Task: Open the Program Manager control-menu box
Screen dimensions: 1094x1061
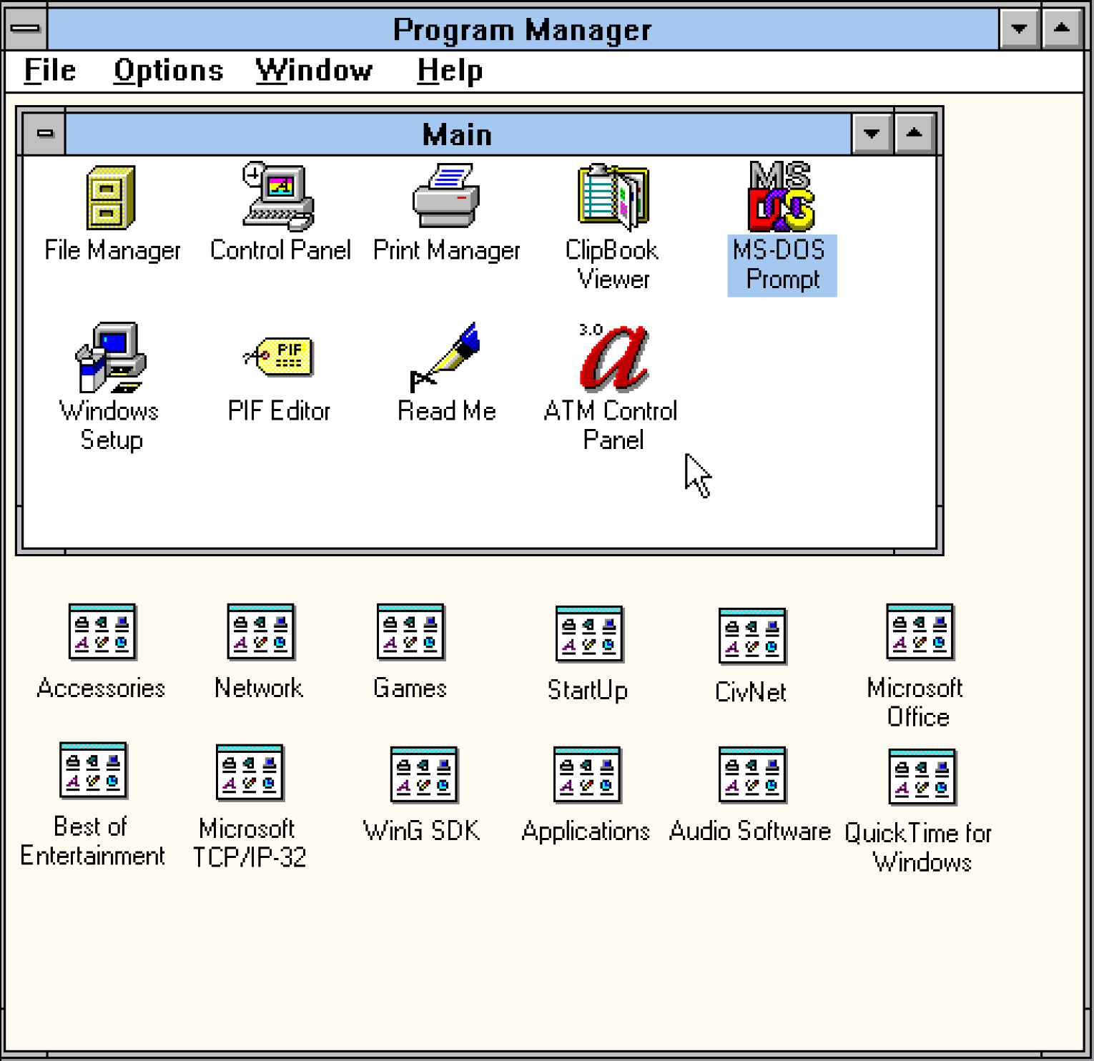Action: pos(26,29)
